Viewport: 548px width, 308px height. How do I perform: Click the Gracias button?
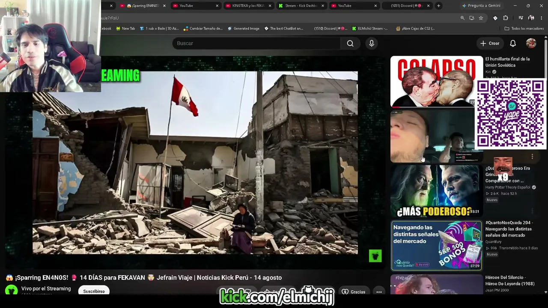[354, 292]
